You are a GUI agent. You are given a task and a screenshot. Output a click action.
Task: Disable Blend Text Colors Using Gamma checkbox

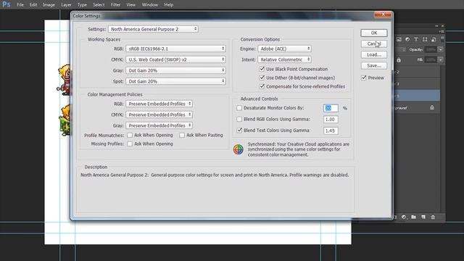(239, 130)
